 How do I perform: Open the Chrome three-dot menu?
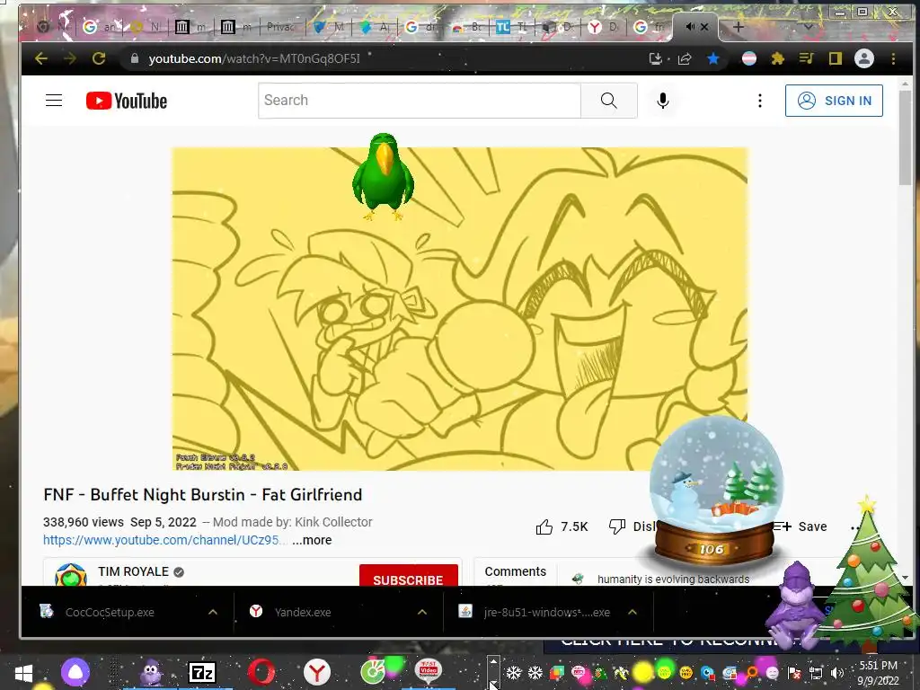pos(894,58)
